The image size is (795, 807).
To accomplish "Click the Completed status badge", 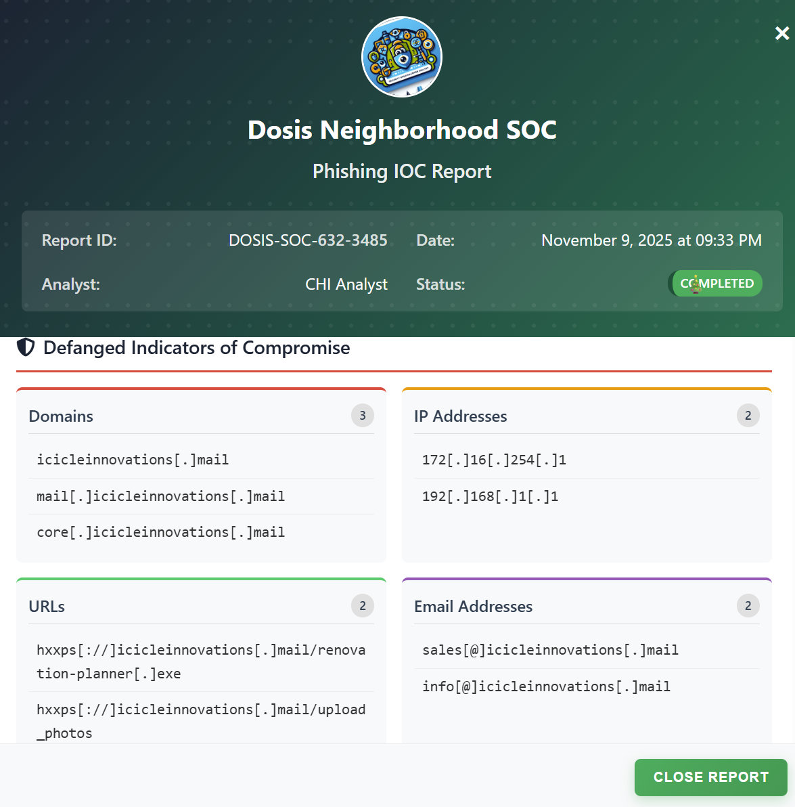I will click(716, 284).
